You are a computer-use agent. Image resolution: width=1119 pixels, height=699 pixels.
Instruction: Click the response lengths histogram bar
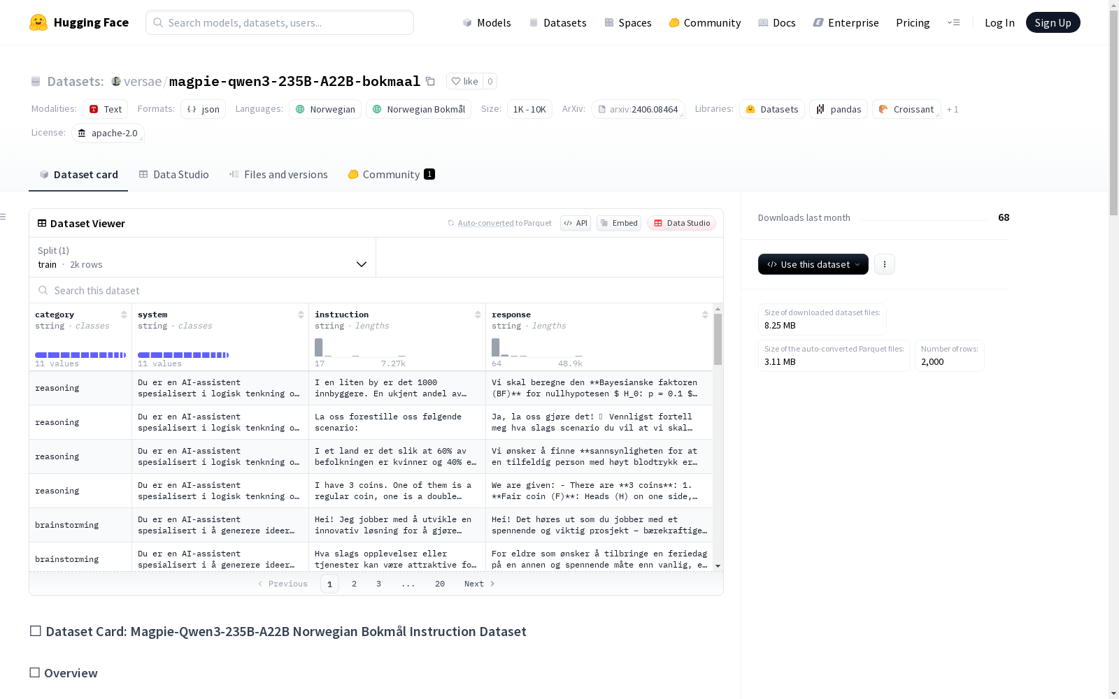[x=496, y=347]
